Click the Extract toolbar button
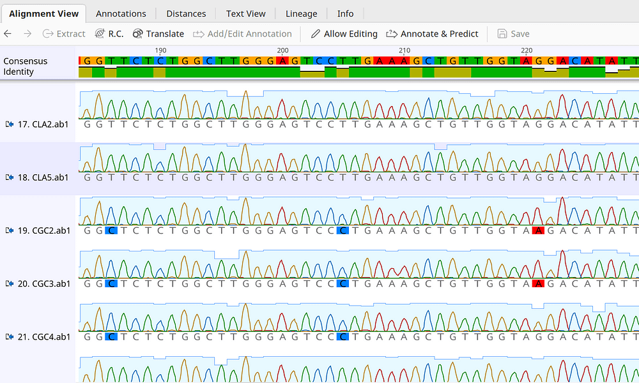Image resolution: width=639 pixels, height=383 pixels. point(64,34)
